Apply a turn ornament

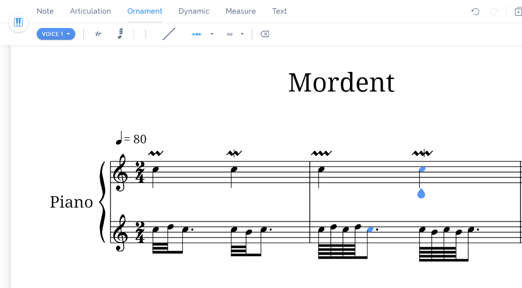pyautogui.click(x=229, y=34)
